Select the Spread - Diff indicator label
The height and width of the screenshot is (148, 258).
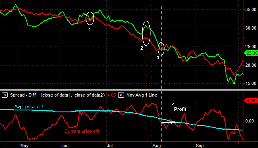(23, 95)
